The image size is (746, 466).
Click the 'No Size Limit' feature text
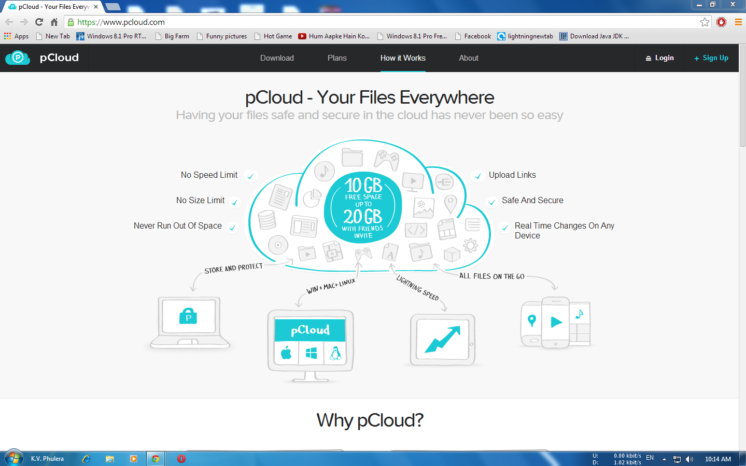[200, 201]
